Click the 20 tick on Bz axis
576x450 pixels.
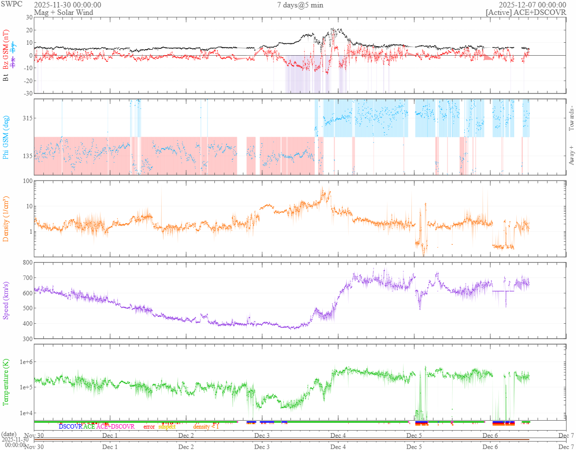pos(29,30)
